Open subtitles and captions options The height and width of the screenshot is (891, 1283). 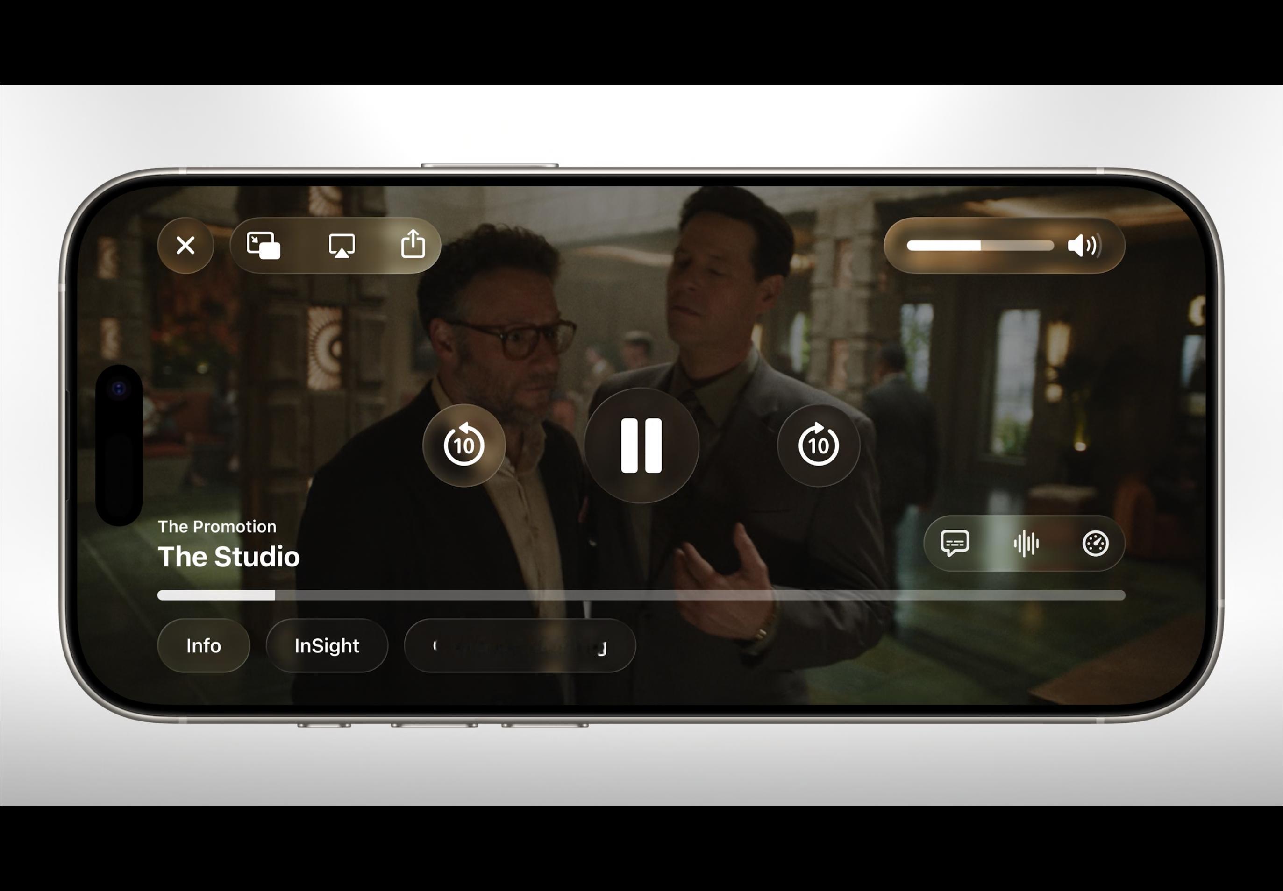(955, 543)
